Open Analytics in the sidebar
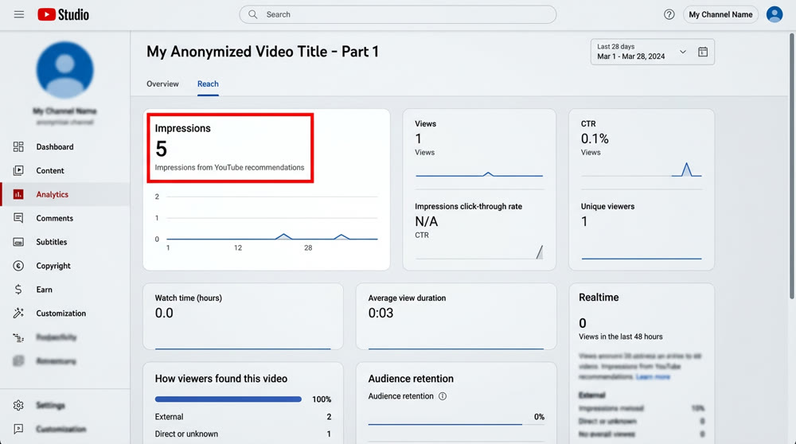Screen dimensions: 796x444 coord(52,194)
